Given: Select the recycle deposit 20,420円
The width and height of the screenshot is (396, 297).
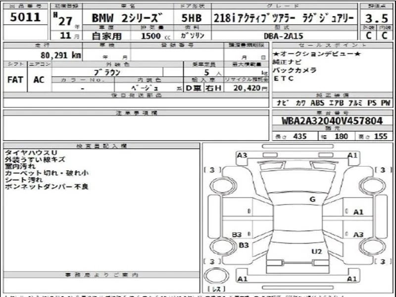Looking at the screenshot, I should point(250,88).
